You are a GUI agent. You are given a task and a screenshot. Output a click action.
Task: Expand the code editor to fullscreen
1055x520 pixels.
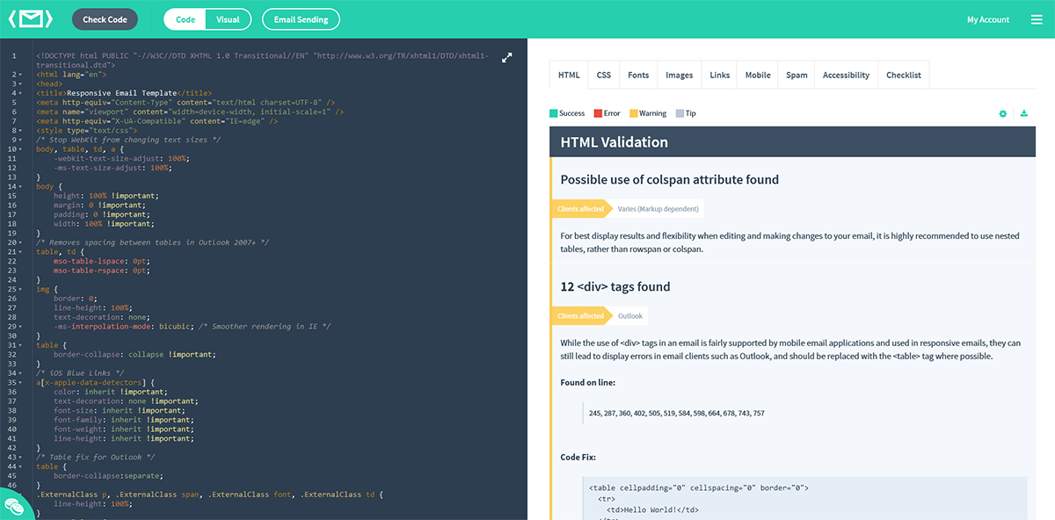506,58
